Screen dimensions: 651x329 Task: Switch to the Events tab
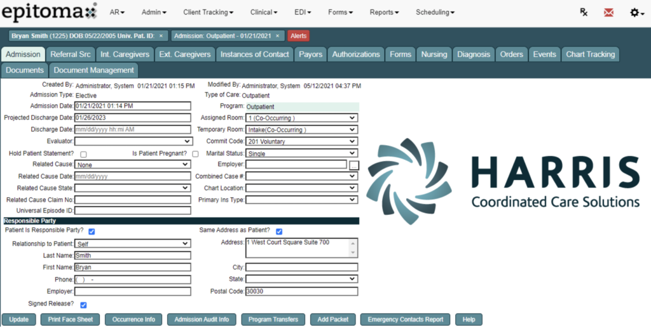544,55
